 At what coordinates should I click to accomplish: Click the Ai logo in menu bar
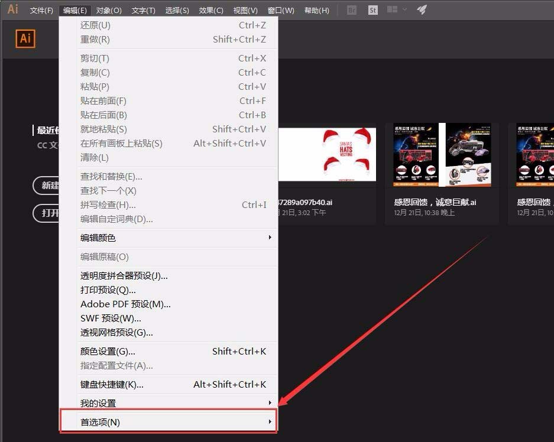pyautogui.click(x=13, y=9)
